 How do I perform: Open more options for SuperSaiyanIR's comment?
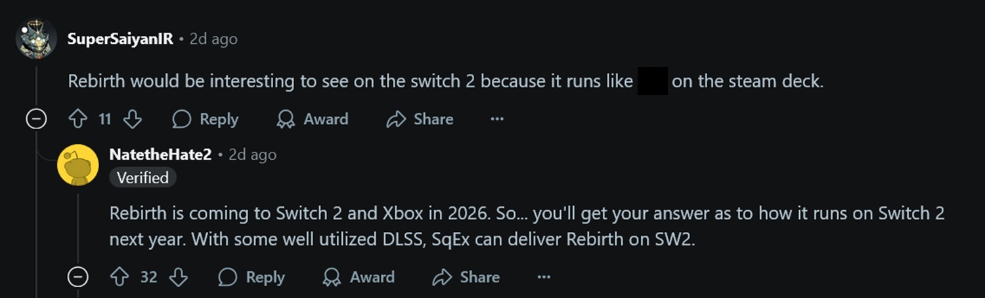(497, 119)
